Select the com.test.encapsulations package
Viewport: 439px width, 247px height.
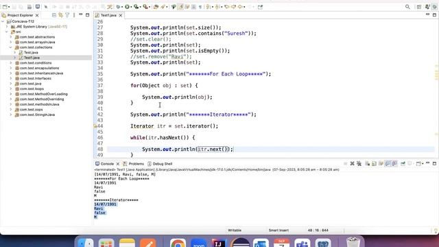point(39,68)
